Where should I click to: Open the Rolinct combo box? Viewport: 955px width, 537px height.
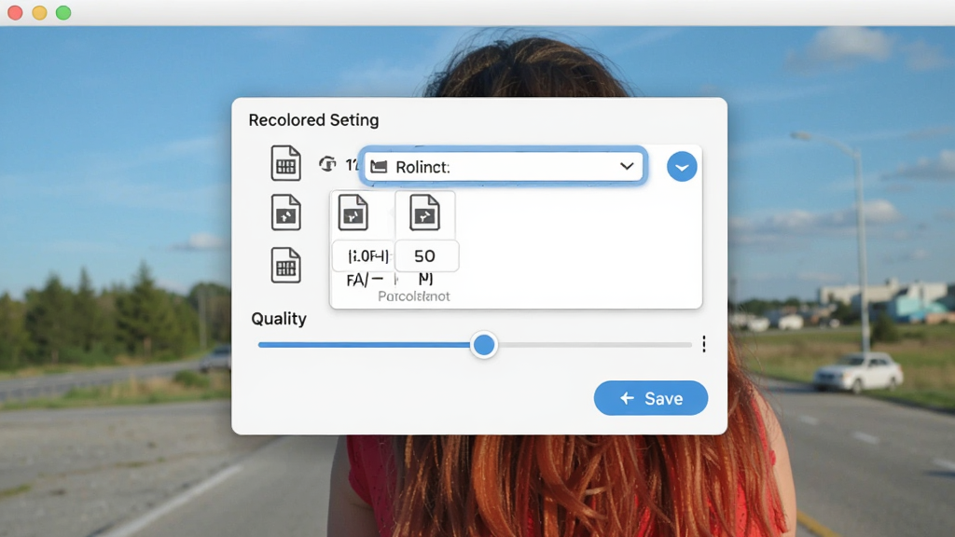click(504, 166)
